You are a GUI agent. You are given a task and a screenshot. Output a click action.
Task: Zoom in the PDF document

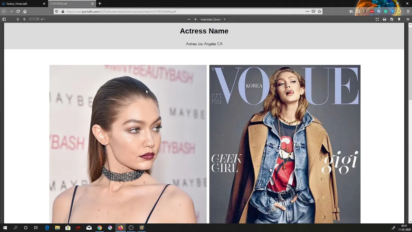[195, 19]
